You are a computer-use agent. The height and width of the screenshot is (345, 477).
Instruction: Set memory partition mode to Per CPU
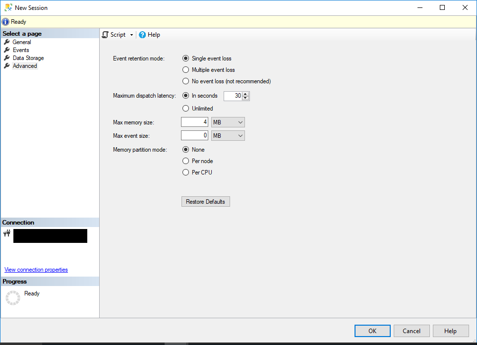pyautogui.click(x=185, y=172)
